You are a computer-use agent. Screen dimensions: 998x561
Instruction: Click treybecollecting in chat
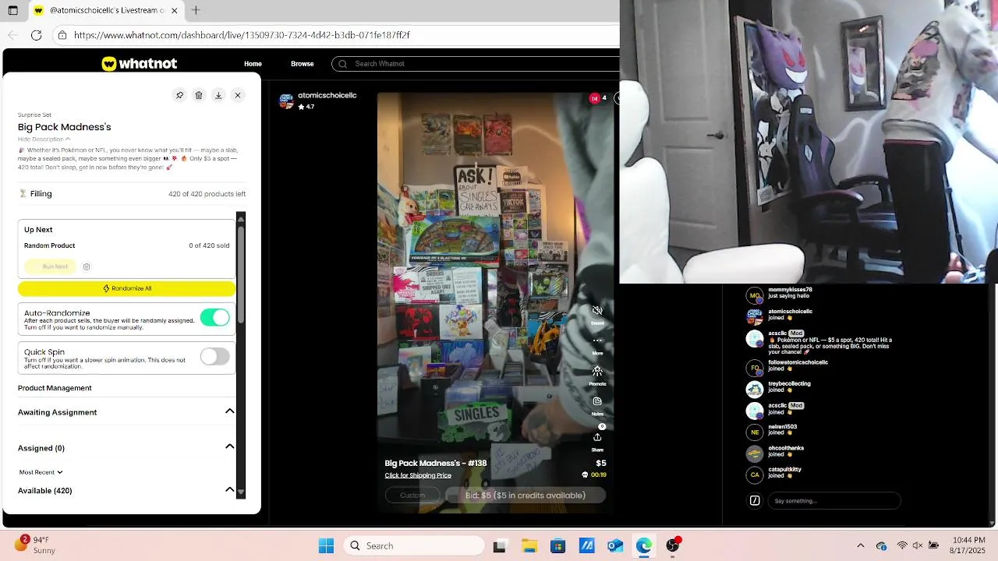tap(789, 383)
